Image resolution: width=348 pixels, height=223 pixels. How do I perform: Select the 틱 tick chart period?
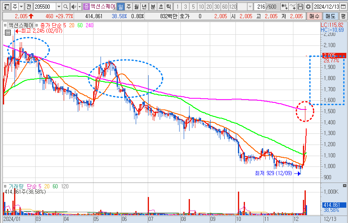pos(169,7)
